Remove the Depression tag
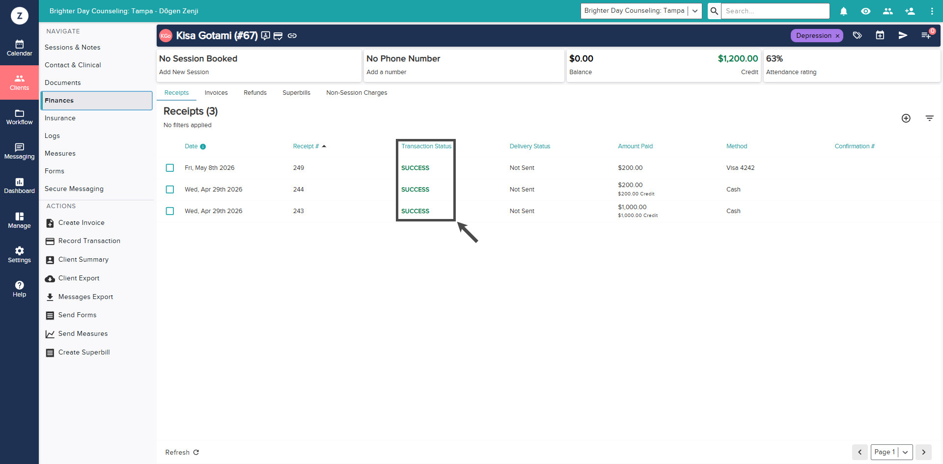The height and width of the screenshot is (464, 943). tap(837, 36)
